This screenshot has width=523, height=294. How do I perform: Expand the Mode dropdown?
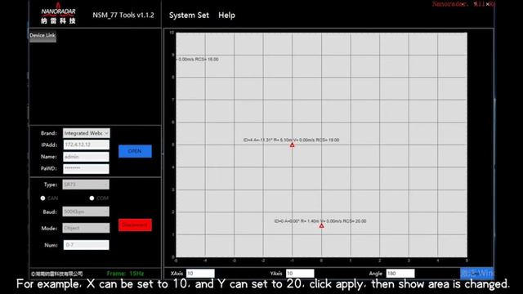[86, 228]
